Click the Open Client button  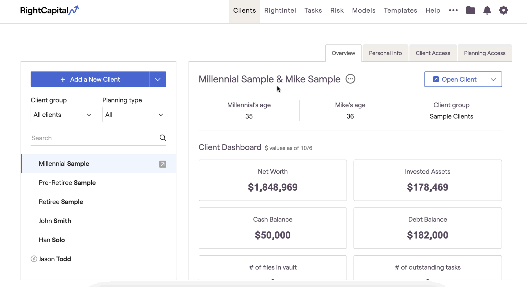pyautogui.click(x=455, y=79)
